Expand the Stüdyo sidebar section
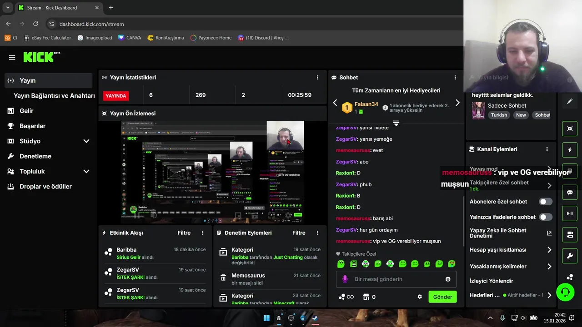The width and height of the screenshot is (582, 327). click(86, 141)
